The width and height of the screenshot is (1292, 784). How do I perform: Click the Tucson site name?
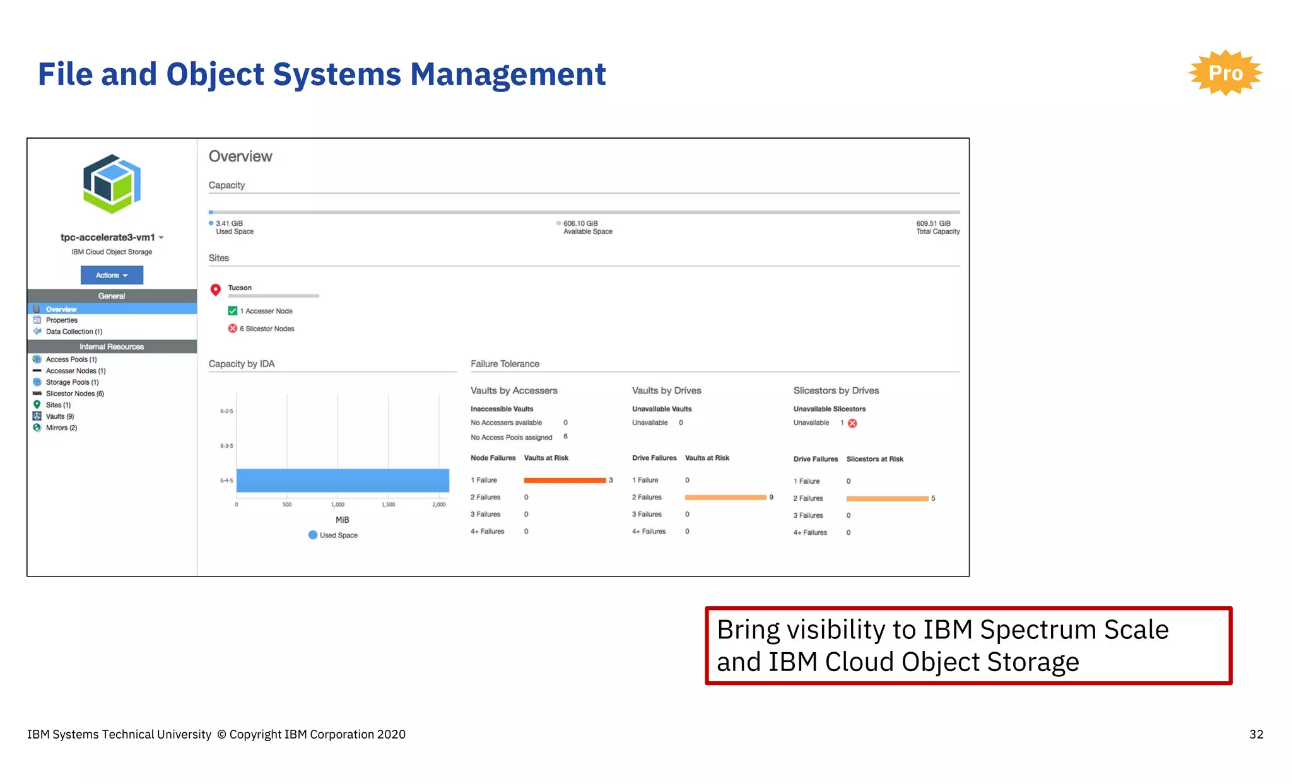click(x=240, y=288)
